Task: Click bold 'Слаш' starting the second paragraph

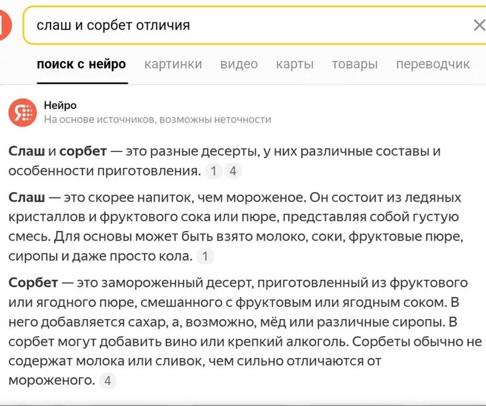Action: (x=27, y=198)
